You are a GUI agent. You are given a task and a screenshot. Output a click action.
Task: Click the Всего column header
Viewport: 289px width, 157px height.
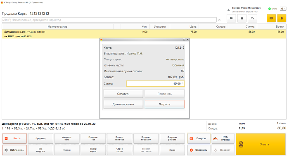pos(272,26)
